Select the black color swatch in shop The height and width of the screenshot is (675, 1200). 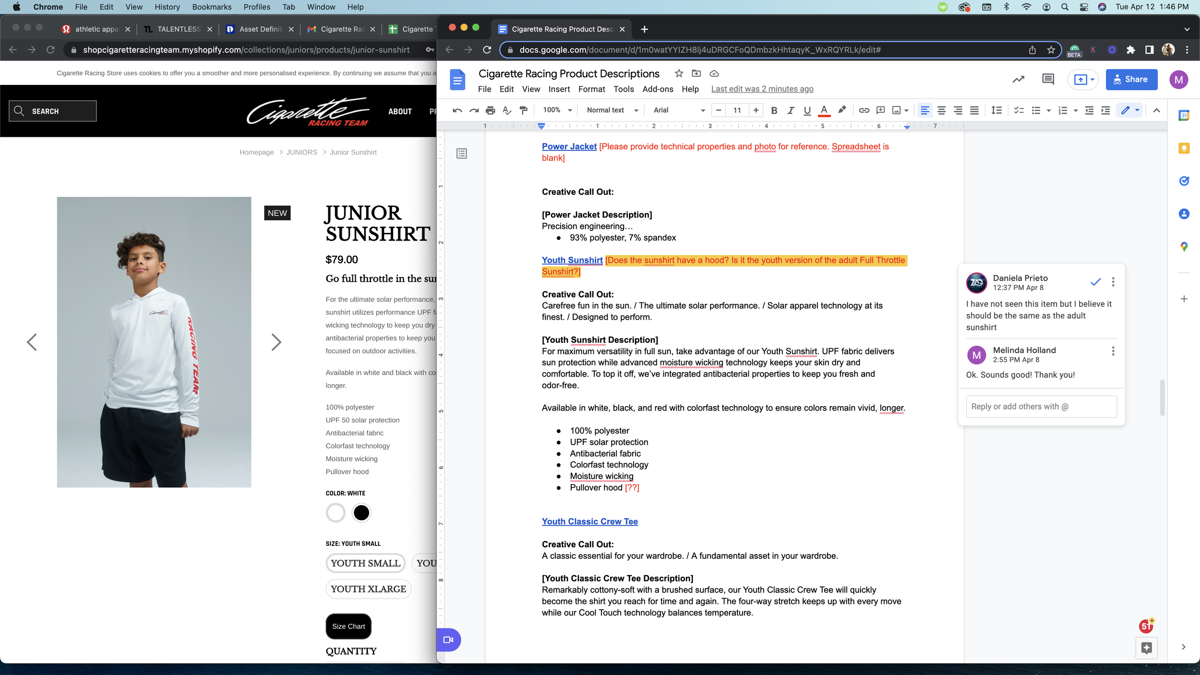361,513
